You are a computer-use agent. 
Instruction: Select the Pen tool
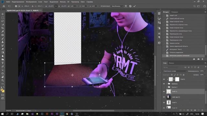coord(3,66)
